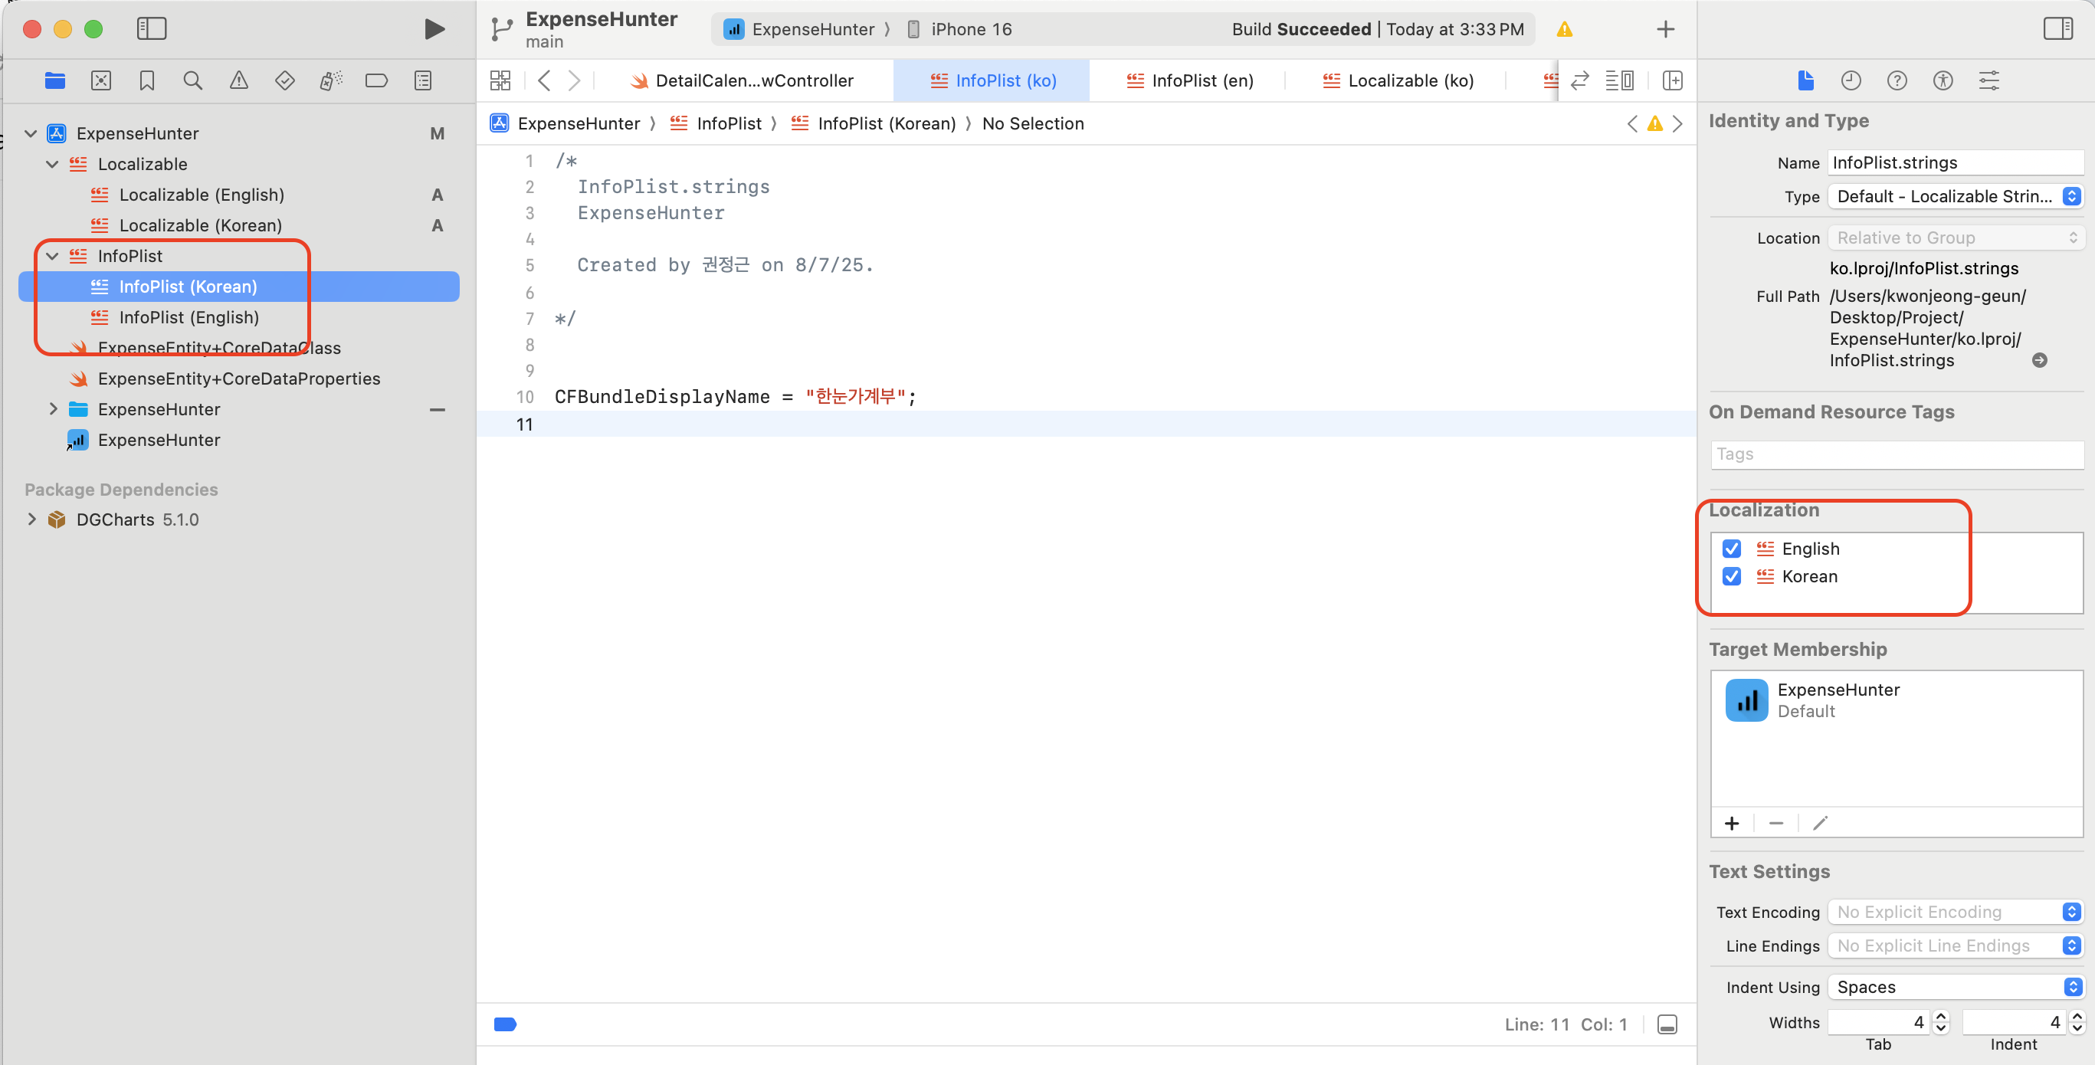The image size is (2095, 1065).
Task: Select InfoPlist (English) in navigator
Action: pos(189,317)
